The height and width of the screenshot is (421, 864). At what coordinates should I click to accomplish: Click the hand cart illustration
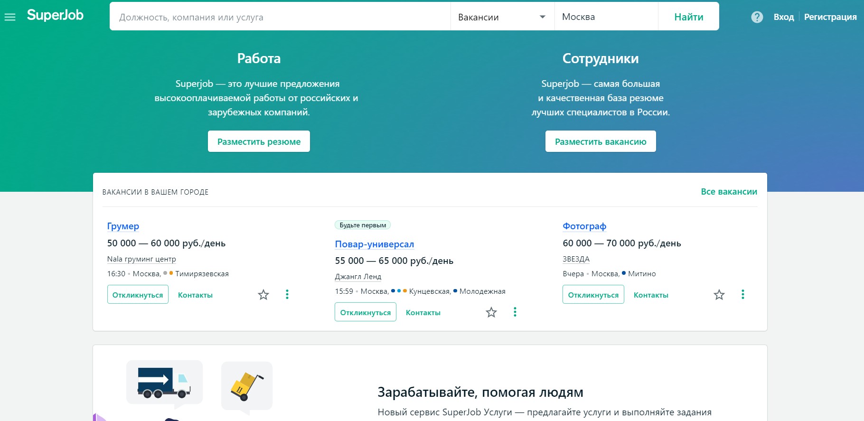tap(247, 386)
